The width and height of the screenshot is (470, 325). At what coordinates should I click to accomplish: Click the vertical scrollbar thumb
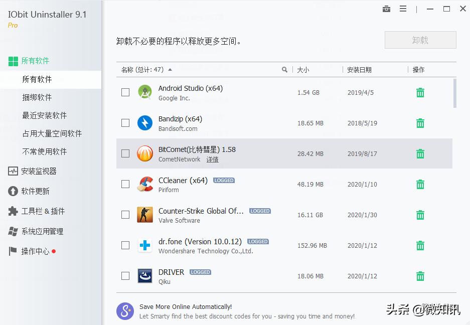(x=454, y=93)
